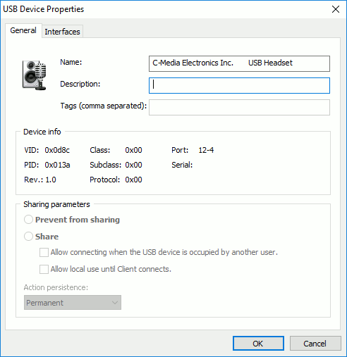The height and width of the screenshot is (357, 347).
Task: Select the General tab
Action: pyautogui.click(x=23, y=30)
